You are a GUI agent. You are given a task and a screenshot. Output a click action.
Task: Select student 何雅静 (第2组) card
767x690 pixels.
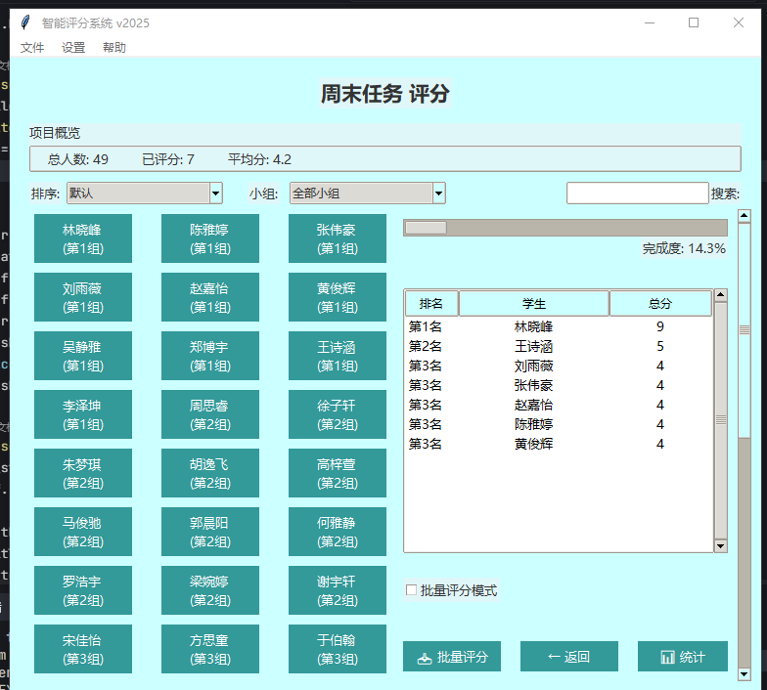tap(338, 532)
